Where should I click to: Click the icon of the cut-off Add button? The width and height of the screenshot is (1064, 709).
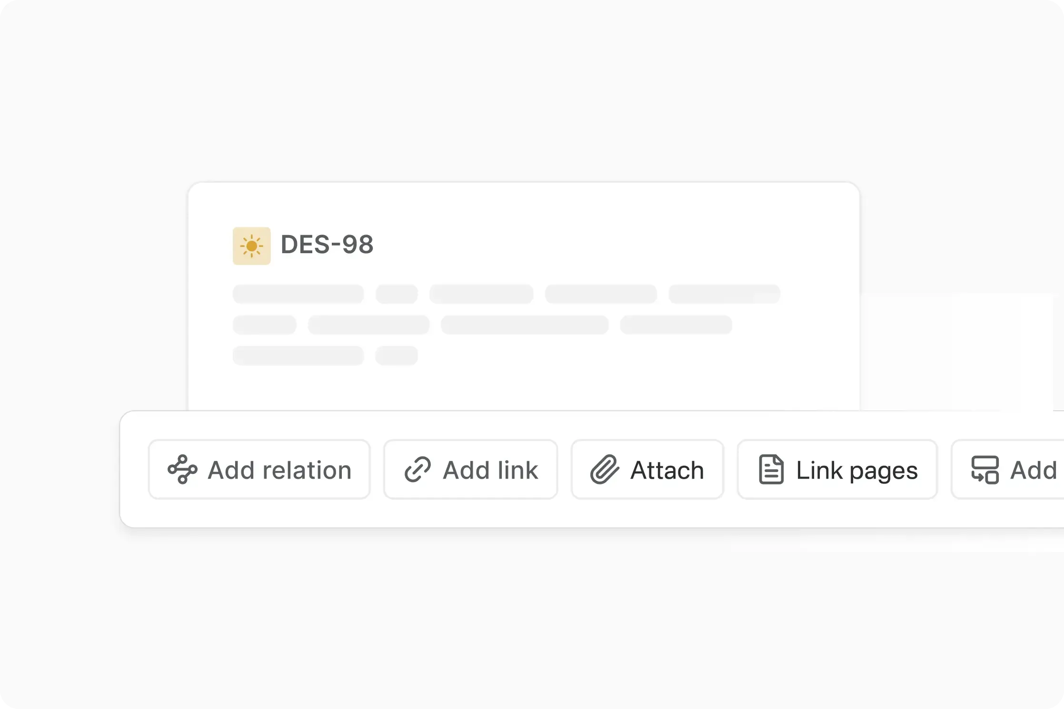[984, 470]
